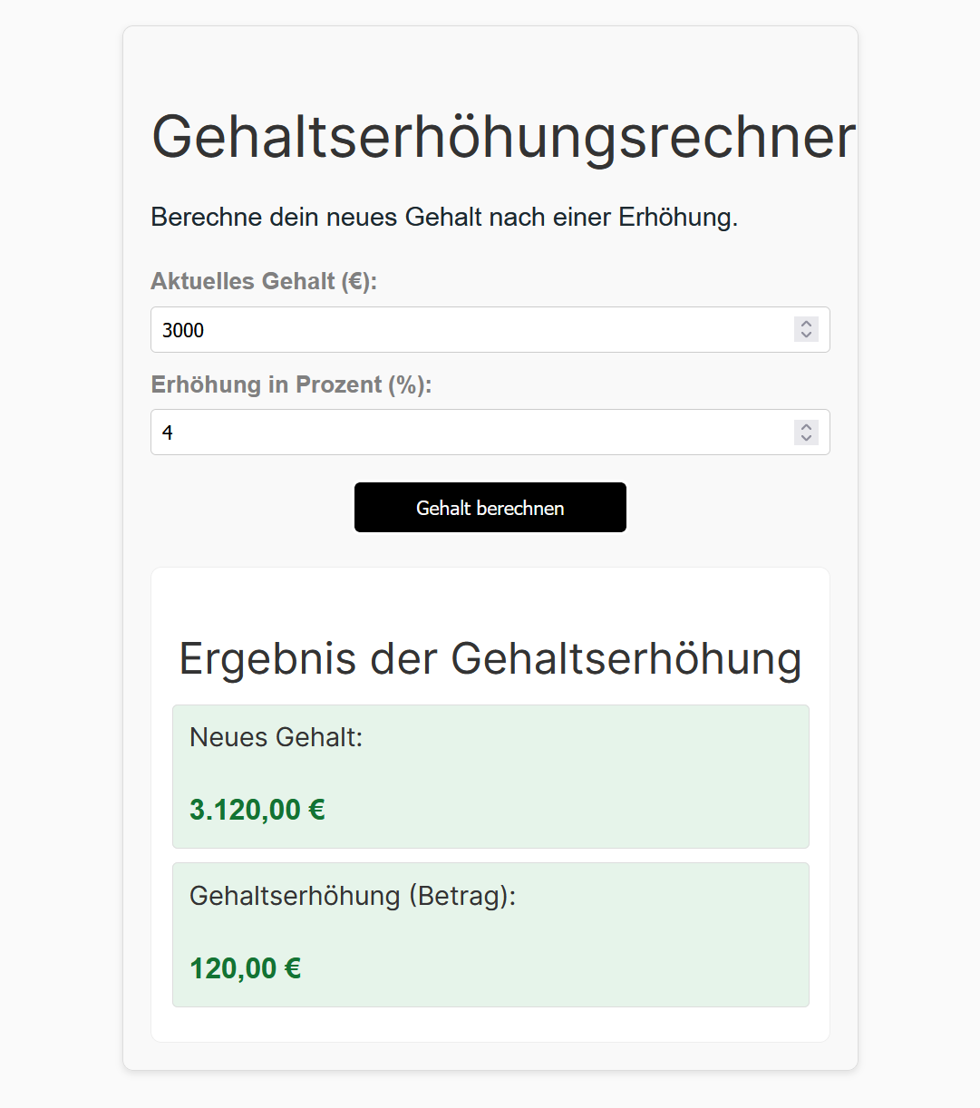The image size is (980, 1108).
Task: Click the down arrow on Aktuelles Gehalt spinner
Action: pos(805,336)
